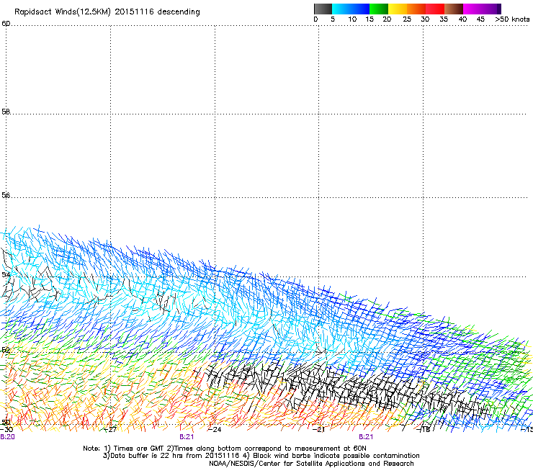Click the purple '8:20' time label
Viewport: 533px width, 468px height.
click(7, 437)
